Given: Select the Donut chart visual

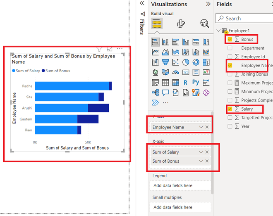Looking at the screenshot, I should coord(196,62).
